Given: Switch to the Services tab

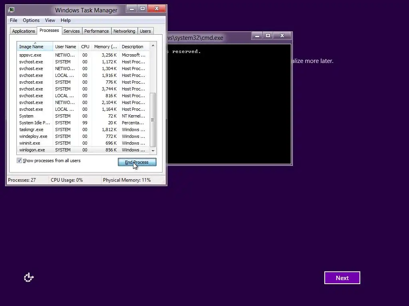Looking at the screenshot, I should coord(71,31).
